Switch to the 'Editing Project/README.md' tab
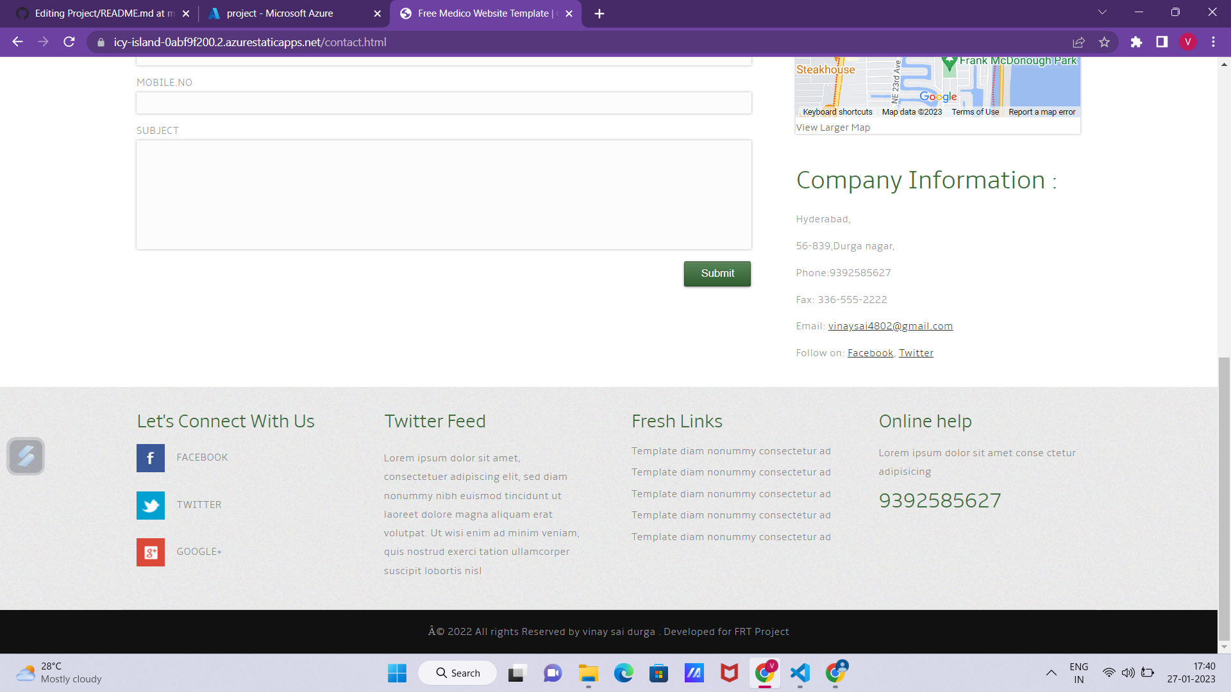 (x=96, y=13)
